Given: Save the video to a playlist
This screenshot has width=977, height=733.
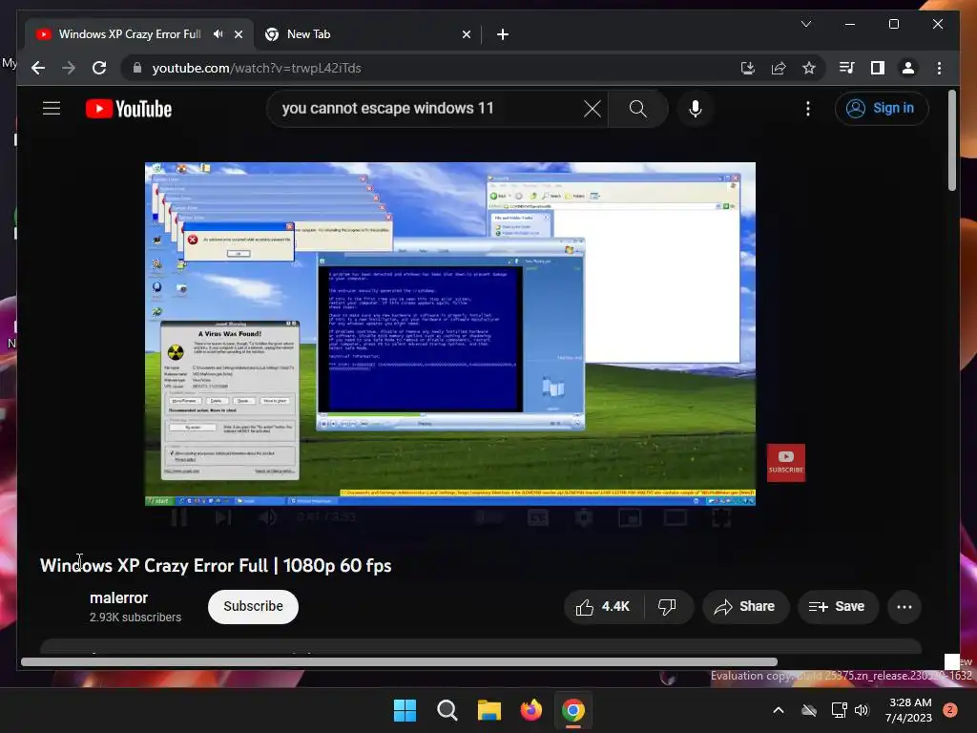Looking at the screenshot, I should (x=838, y=606).
